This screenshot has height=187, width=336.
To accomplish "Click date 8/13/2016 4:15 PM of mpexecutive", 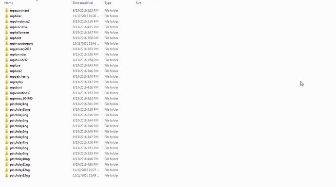I will [86, 27].
